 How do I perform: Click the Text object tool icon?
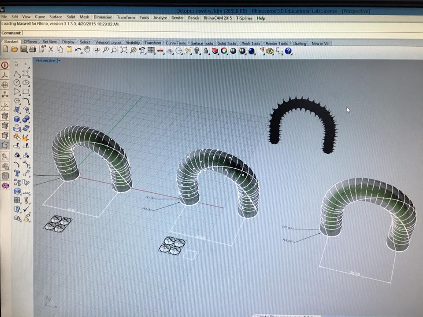click(x=17, y=173)
